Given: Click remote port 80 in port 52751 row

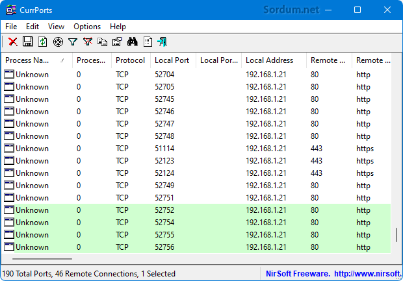Looking at the screenshot, I should click(x=315, y=197).
